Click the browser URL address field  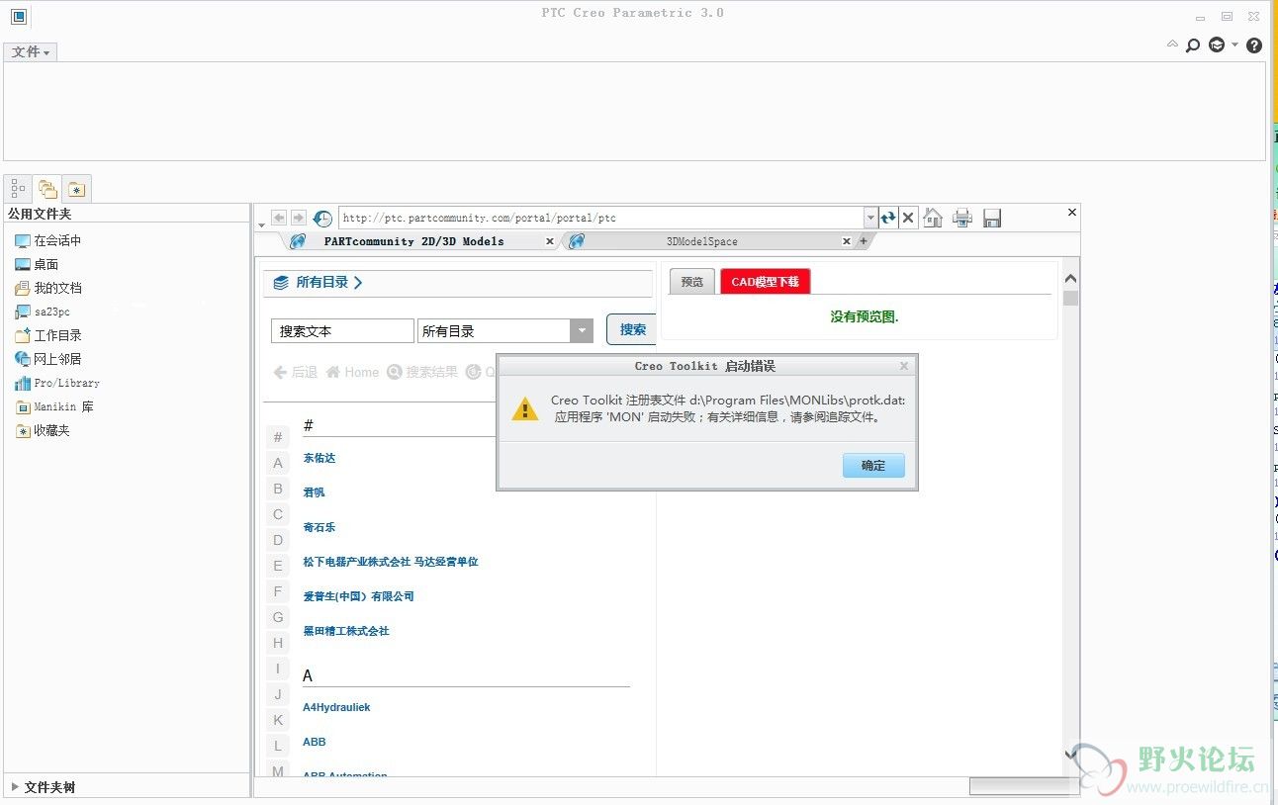tap(601, 218)
